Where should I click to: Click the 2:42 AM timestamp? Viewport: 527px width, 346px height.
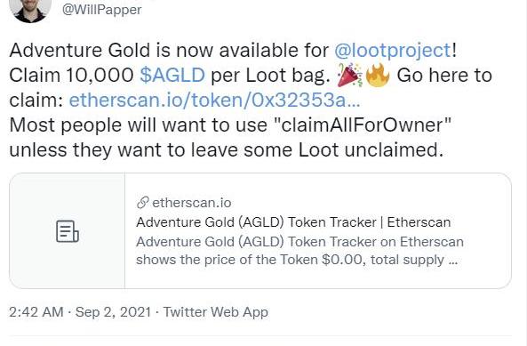[x=36, y=312]
